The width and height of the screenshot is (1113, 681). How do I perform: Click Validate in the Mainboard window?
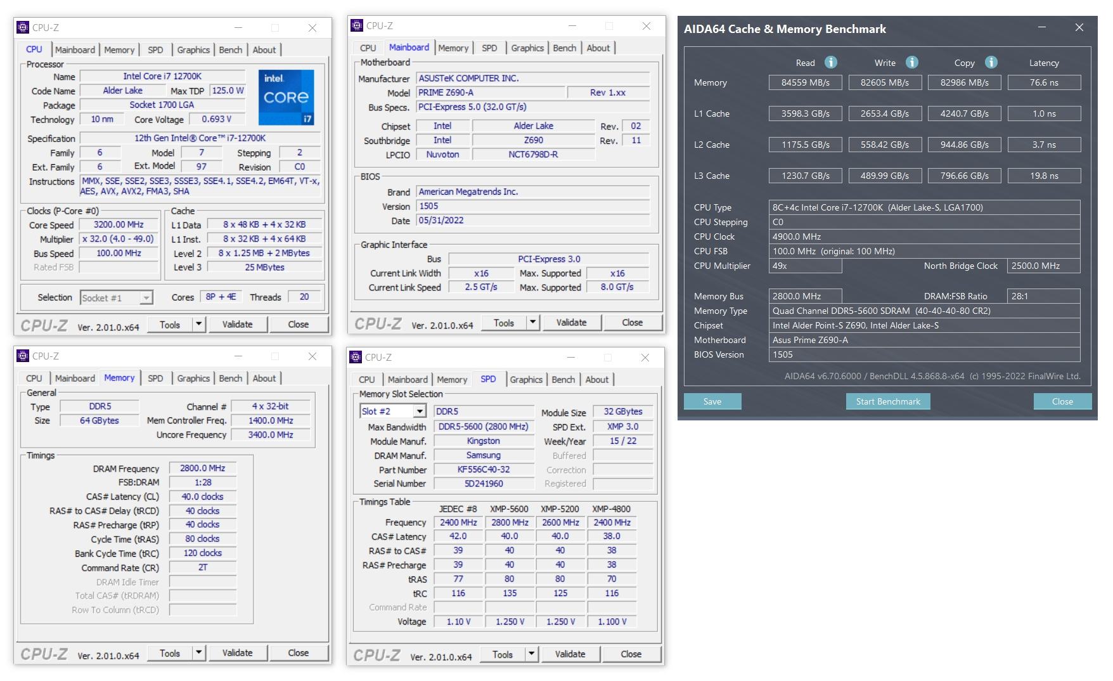[571, 323]
